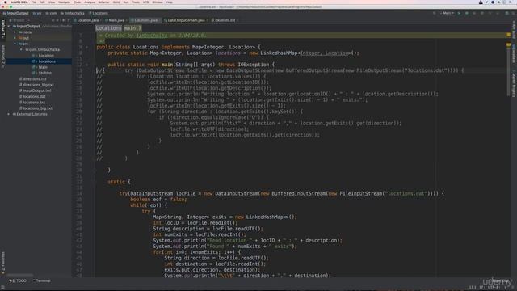Expand the .idea folder
This screenshot has width=517, height=291.
(x=15, y=32)
